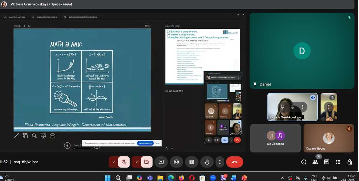Pin Victoria Grushkovskaya's video tile
Image resolution: width=359 pixels, height=181 pixels.
282,107
